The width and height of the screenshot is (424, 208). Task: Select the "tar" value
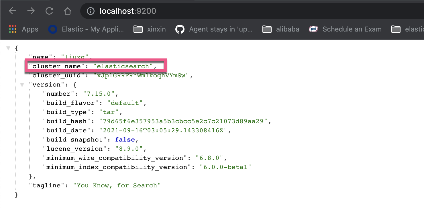pos(109,112)
